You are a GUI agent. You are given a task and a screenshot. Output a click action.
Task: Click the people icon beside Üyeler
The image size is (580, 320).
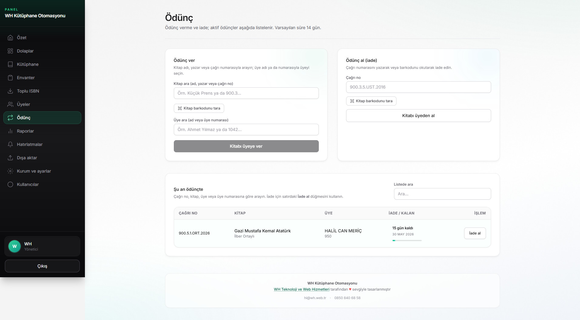pyautogui.click(x=10, y=104)
